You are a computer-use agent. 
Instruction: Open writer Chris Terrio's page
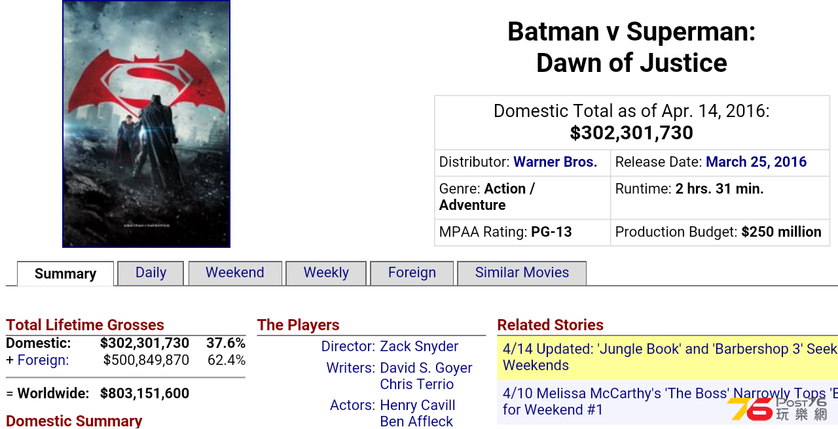click(417, 385)
